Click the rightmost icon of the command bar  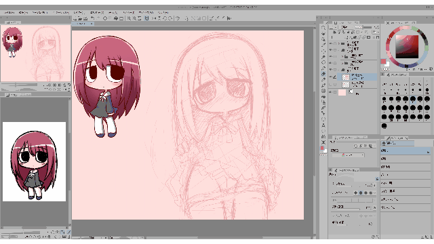[x=229, y=18]
